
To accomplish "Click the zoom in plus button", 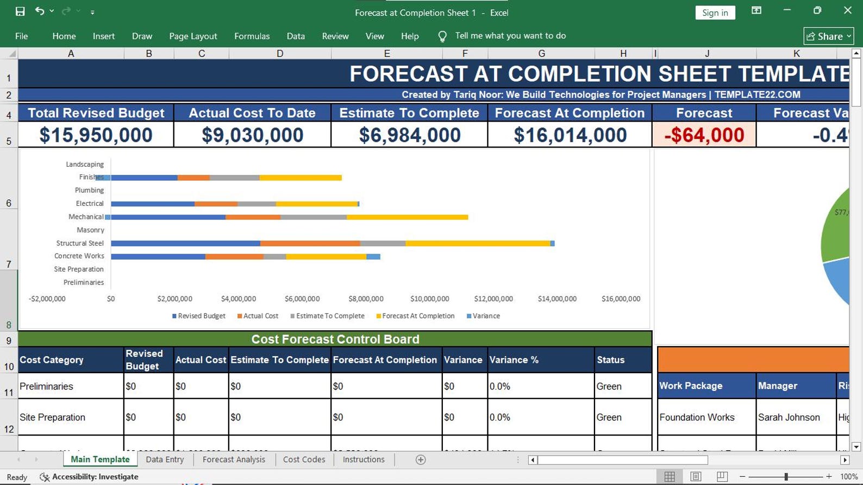I will pyautogui.click(x=829, y=477).
